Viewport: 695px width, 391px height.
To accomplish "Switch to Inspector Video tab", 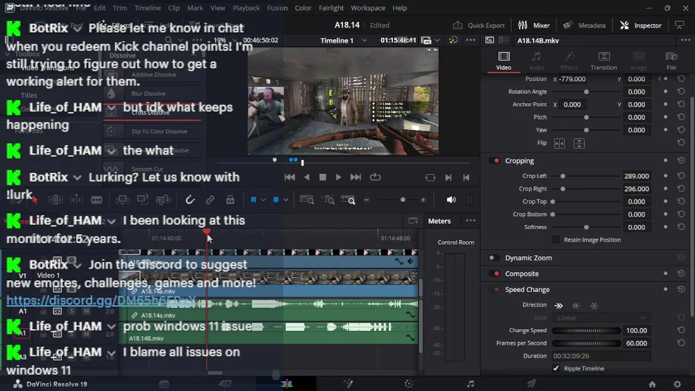I will point(504,61).
